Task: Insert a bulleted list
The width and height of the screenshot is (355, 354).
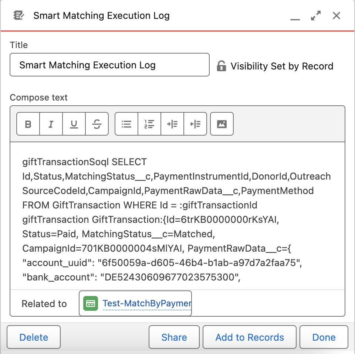Action: [126, 124]
